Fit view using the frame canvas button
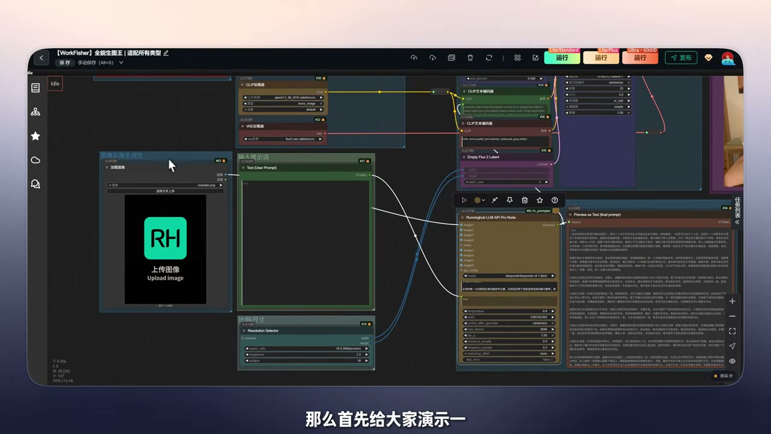The height and width of the screenshot is (434, 771). (x=732, y=332)
